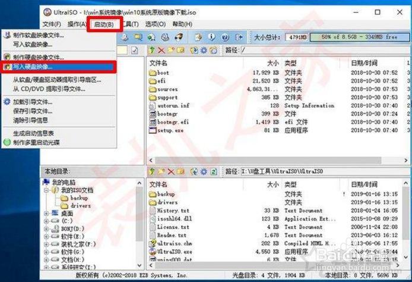Click the notepad-with-pencil toolbar icon beside info
This screenshot has width=412, height=282.
coord(198,37)
